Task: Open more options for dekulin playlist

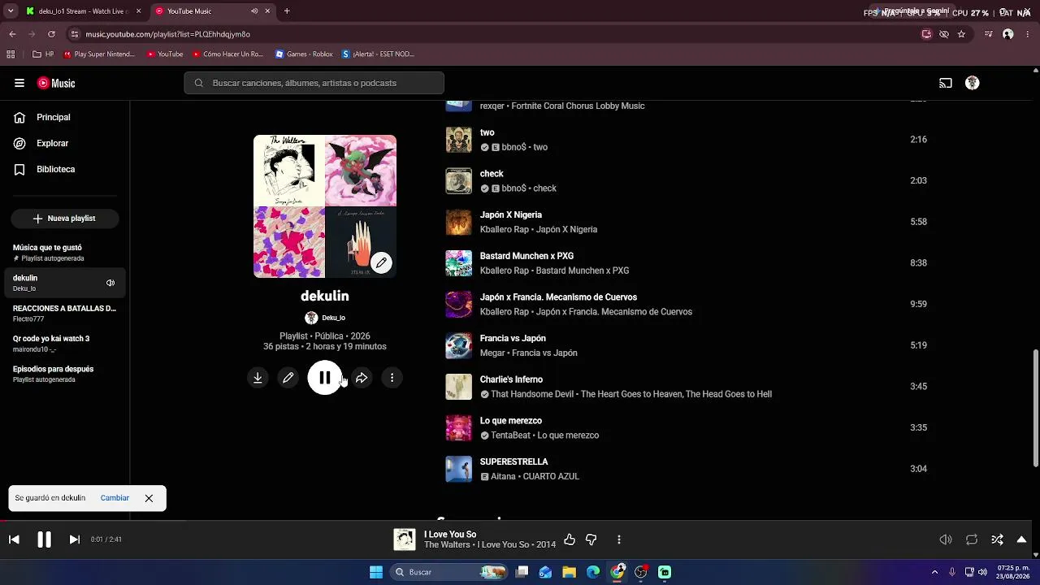Action: pos(392,378)
